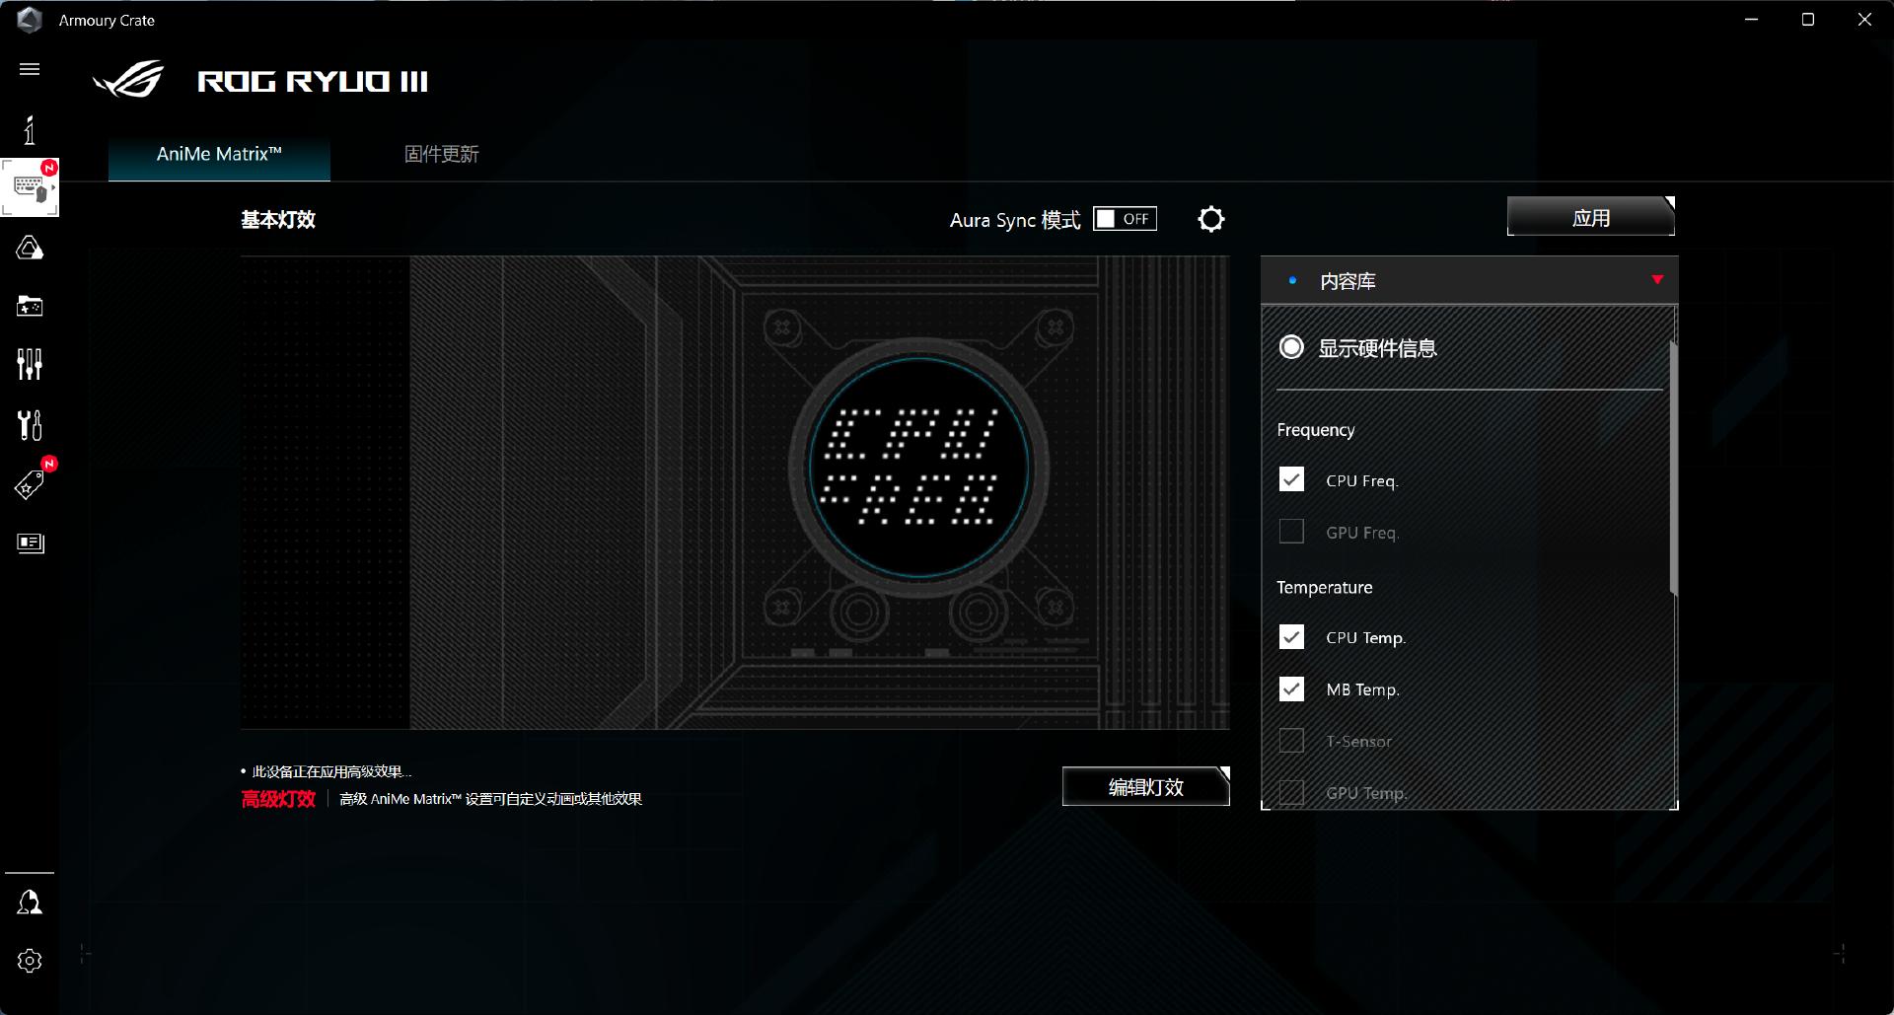The width and height of the screenshot is (1894, 1015).
Task: Click the ROG RYUO III device title
Action: point(313,81)
